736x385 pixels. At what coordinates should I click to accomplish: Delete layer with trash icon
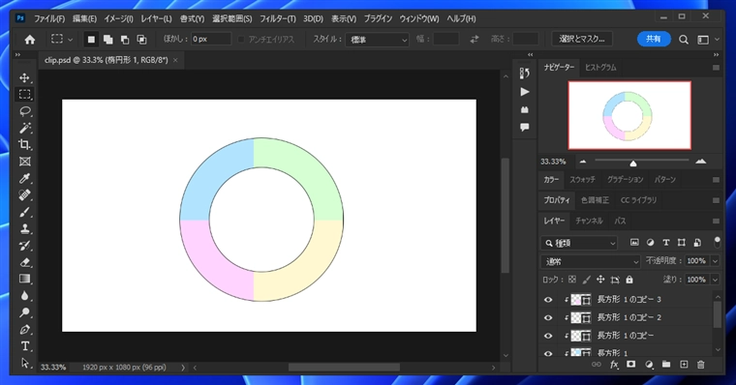701,365
